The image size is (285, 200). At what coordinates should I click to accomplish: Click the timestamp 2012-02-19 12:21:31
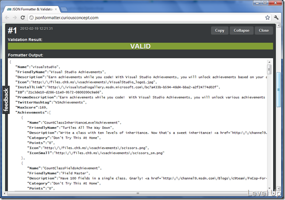(x=36, y=28)
